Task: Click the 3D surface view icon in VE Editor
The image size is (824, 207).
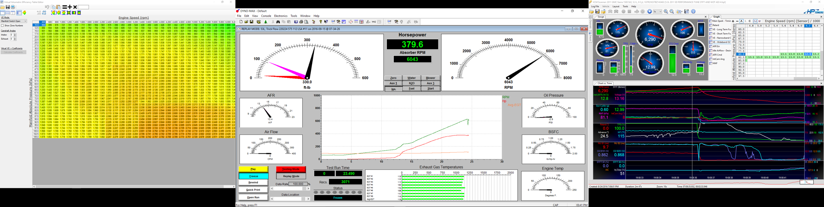Action: point(24,13)
